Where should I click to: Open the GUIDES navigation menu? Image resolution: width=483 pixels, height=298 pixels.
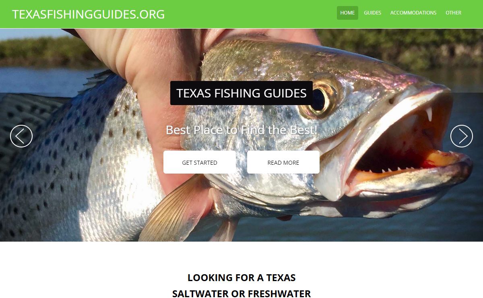click(373, 13)
